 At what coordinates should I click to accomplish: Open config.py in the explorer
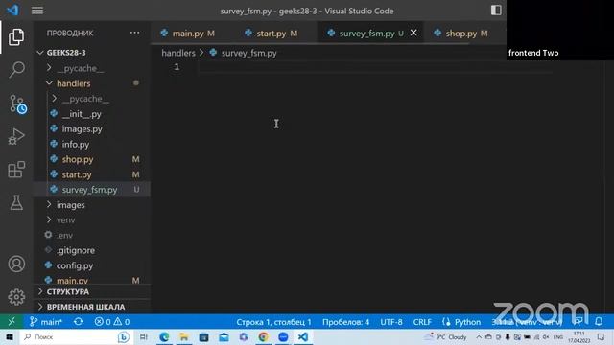pos(92,265)
